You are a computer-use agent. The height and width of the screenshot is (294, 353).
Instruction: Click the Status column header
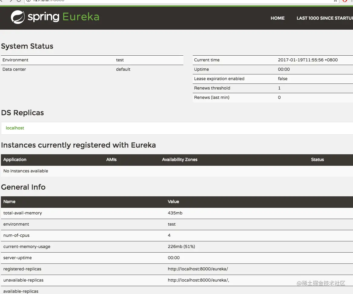coord(318,160)
